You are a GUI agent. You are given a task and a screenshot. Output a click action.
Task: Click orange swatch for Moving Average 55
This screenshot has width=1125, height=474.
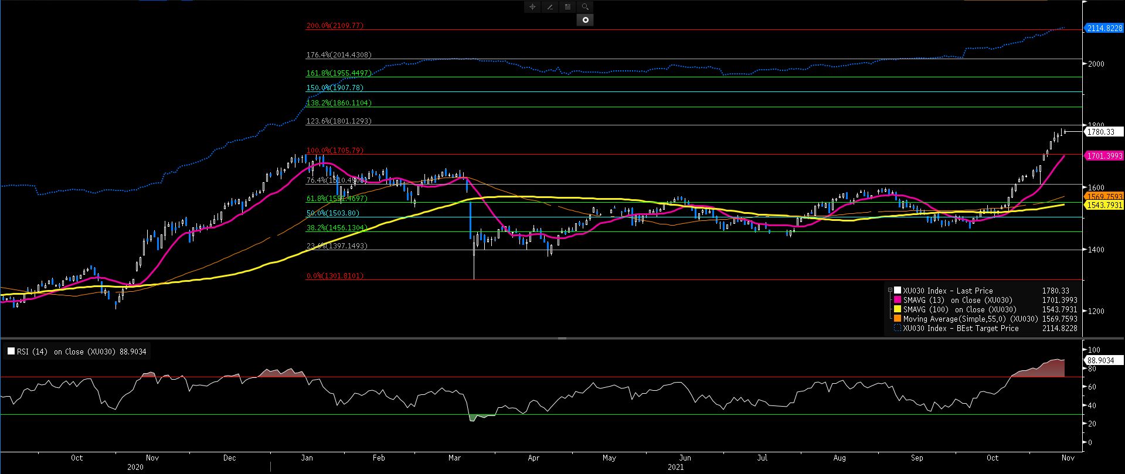[897, 319]
